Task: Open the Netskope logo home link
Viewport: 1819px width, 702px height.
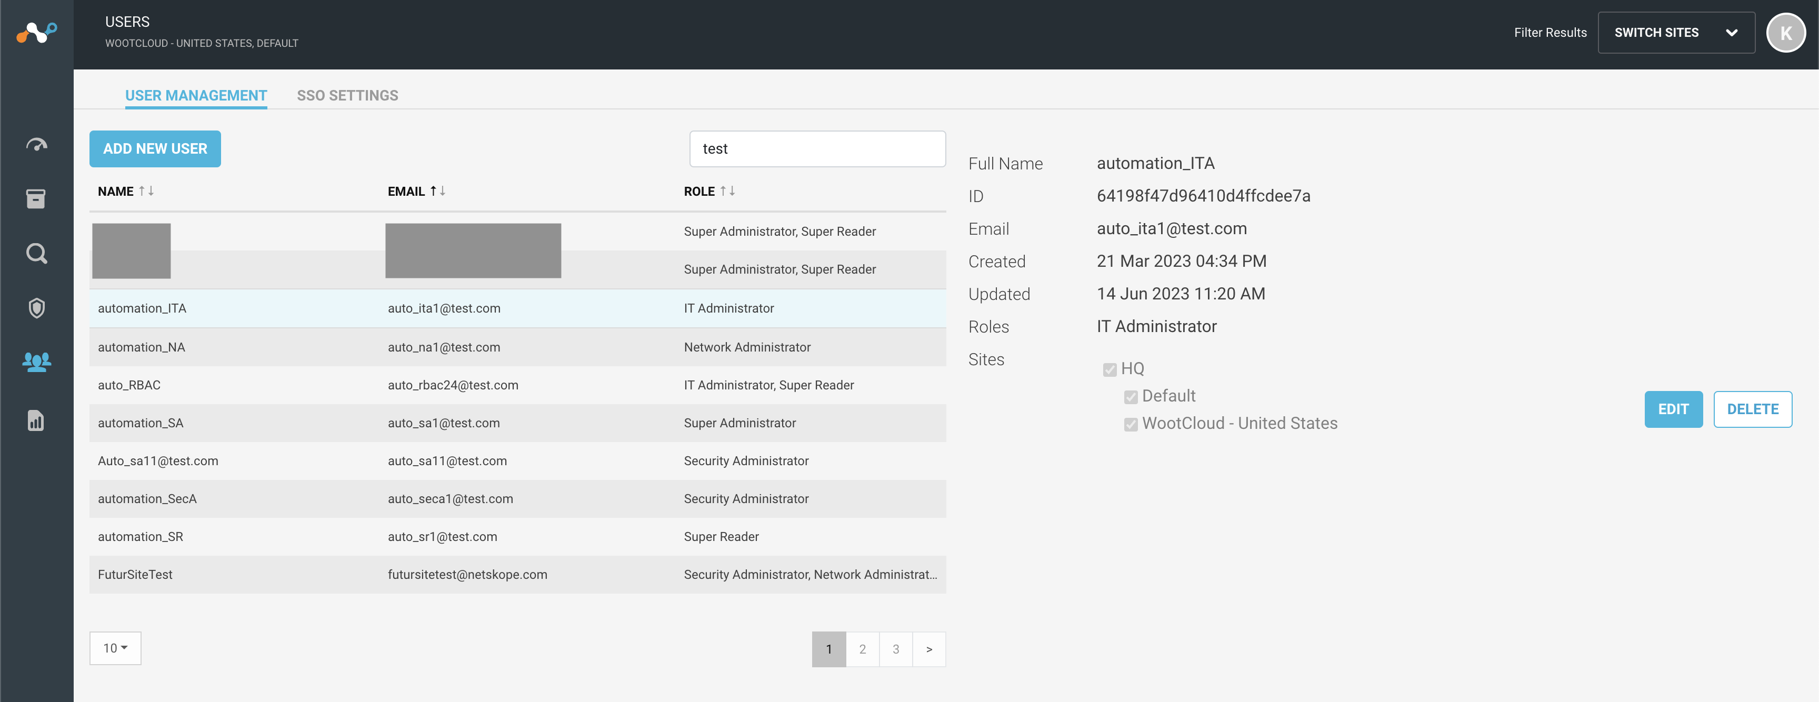Action: [x=37, y=33]
